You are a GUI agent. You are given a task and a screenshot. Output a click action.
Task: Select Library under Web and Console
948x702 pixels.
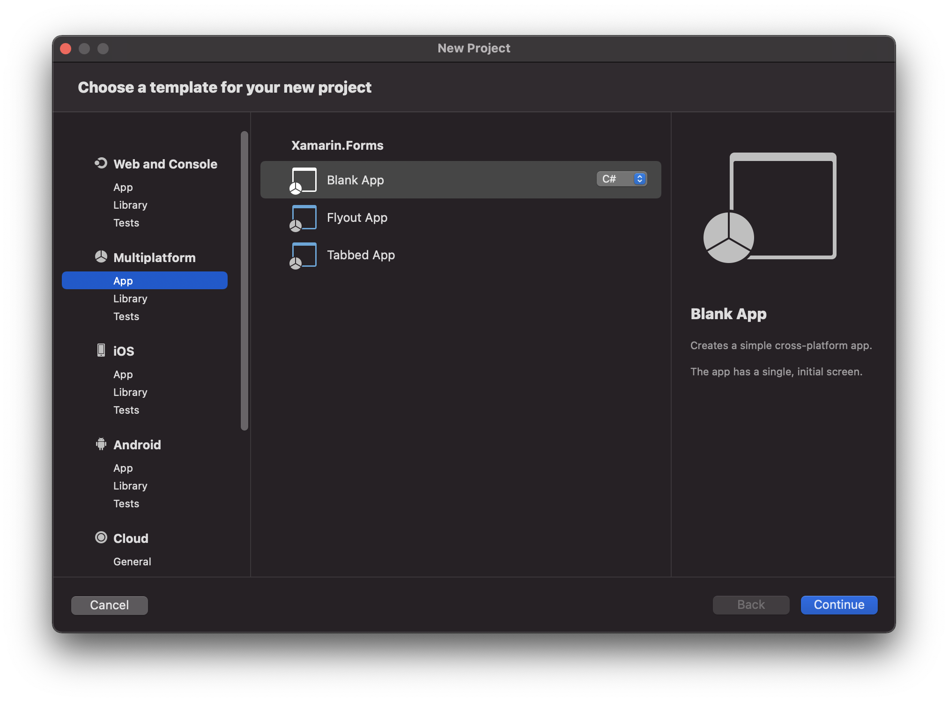(x=130, y=205)
